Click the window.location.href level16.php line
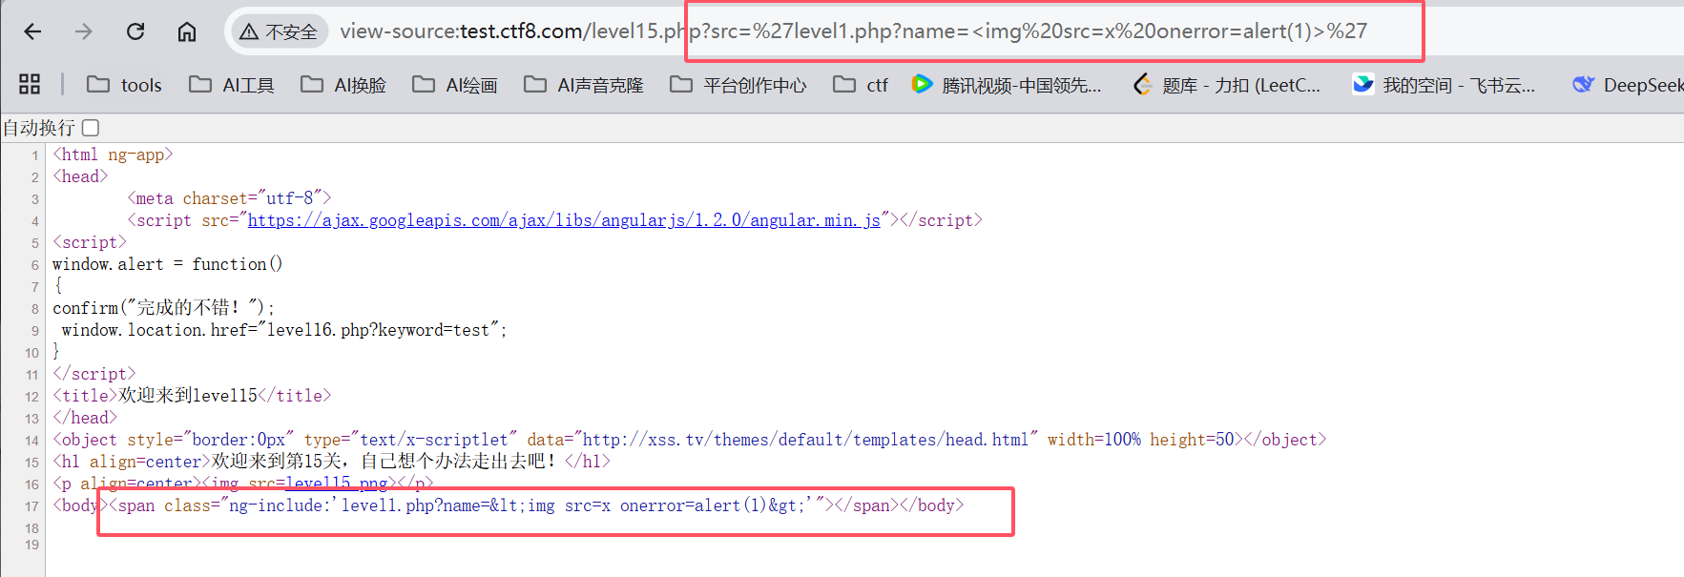The width and height of the screenshot is (1684, 577). tap(284, 330)
